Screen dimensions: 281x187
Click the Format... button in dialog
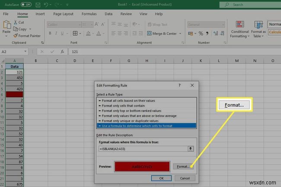click(x=183, y=166)
